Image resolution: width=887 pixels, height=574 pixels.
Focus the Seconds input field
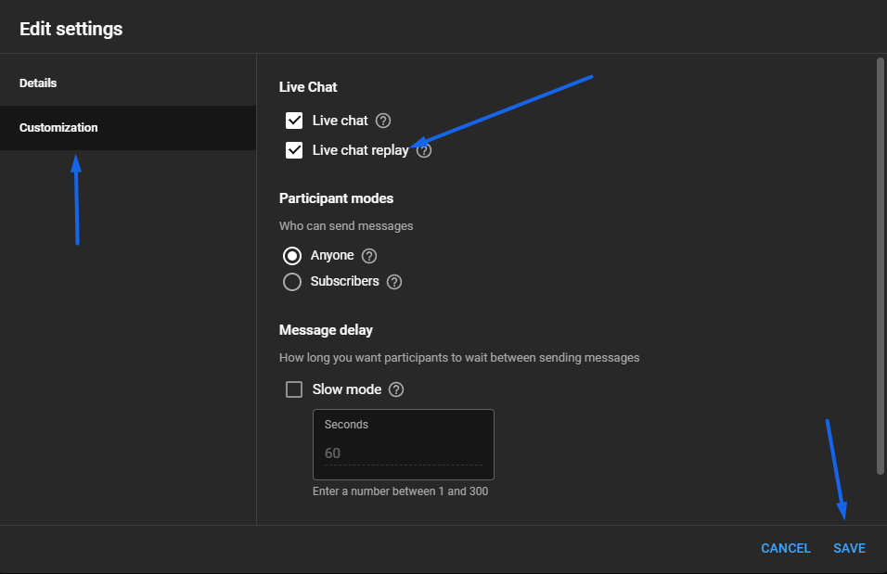tap(404, 444)
